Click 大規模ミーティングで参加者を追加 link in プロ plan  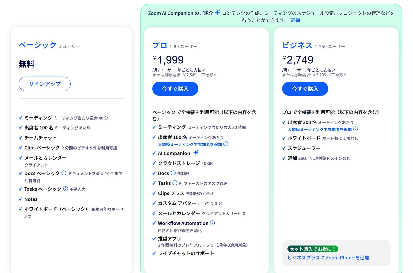click(190, 144)
